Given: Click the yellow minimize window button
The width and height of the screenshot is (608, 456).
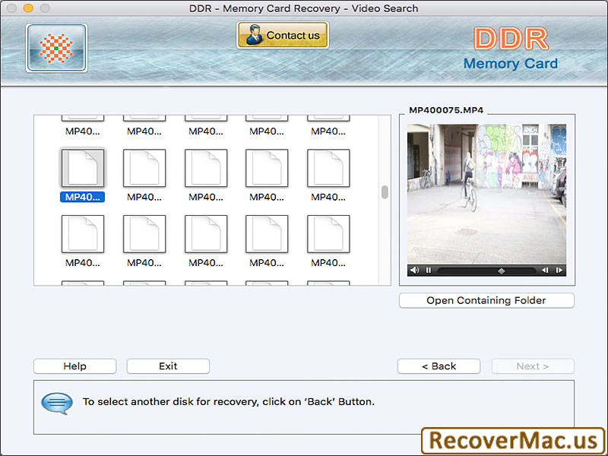Looking at the screenshot, I should point(28,8).
